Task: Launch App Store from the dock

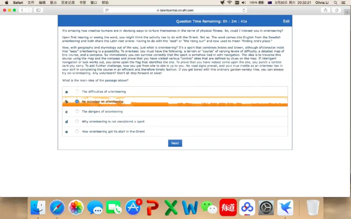Action: pos(133,207)
